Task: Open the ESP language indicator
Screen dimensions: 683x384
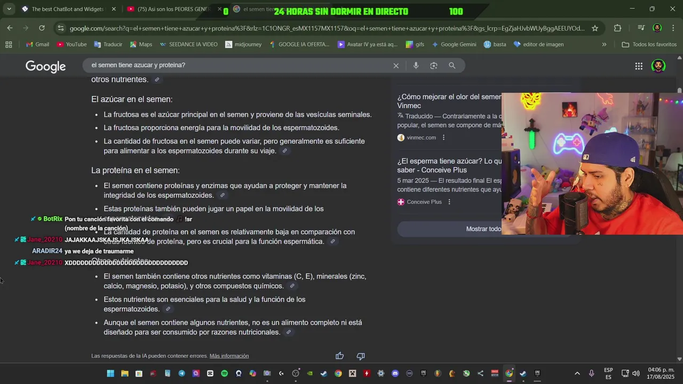Action: coord(608,373)
